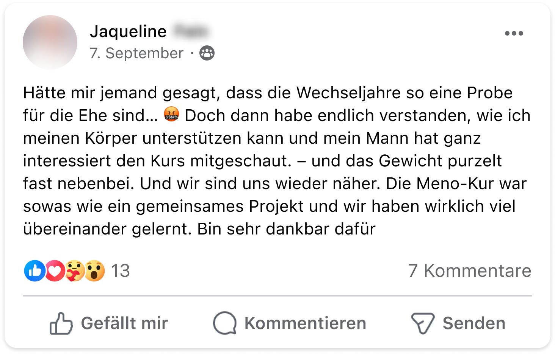Click the blue thumbs-up reaction icon
The image size is (555, 354).
(35, 271)
